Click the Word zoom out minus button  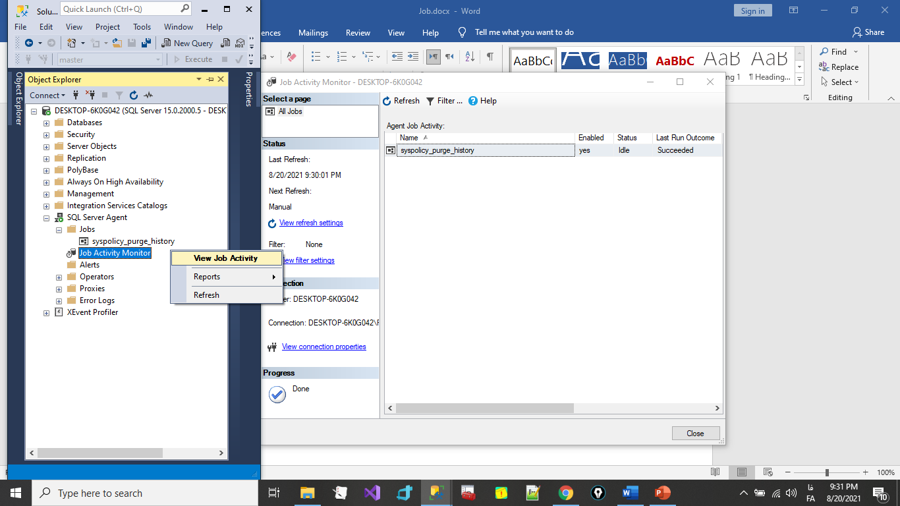[787, 472]
